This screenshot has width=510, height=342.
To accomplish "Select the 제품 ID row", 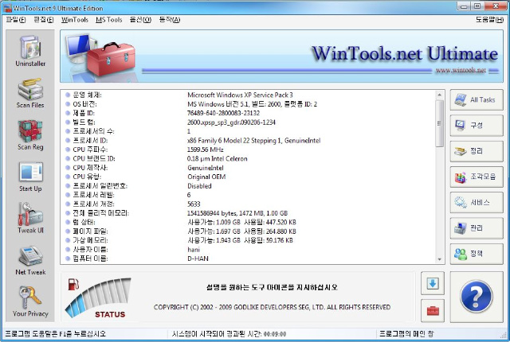I will [x=249, y=113].
